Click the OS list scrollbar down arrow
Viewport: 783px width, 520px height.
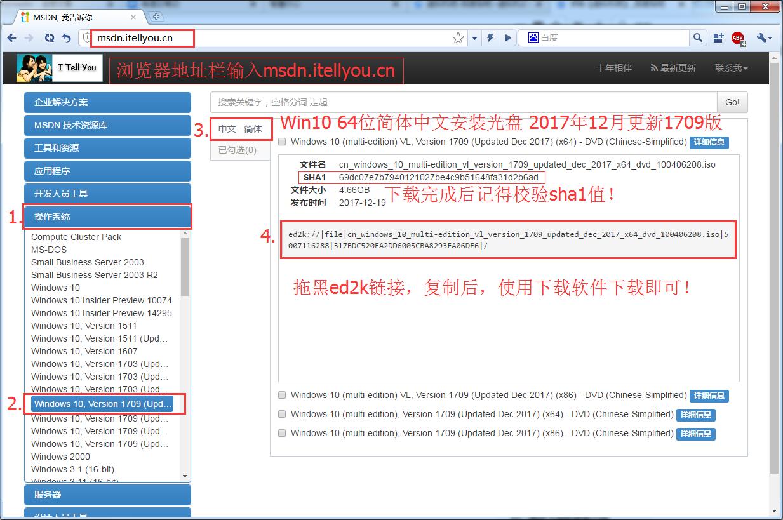tap(185, 476)
